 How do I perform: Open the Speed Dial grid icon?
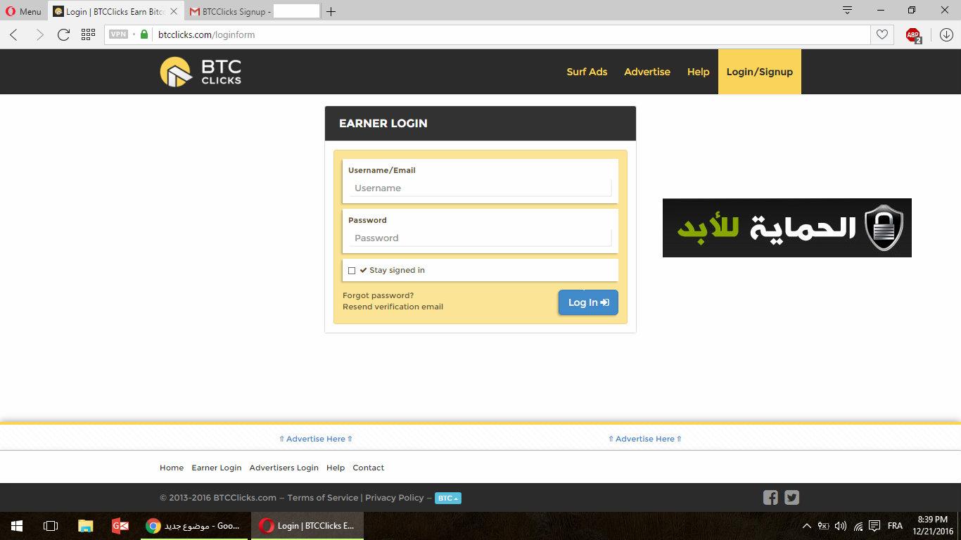(x=88, y=34)
